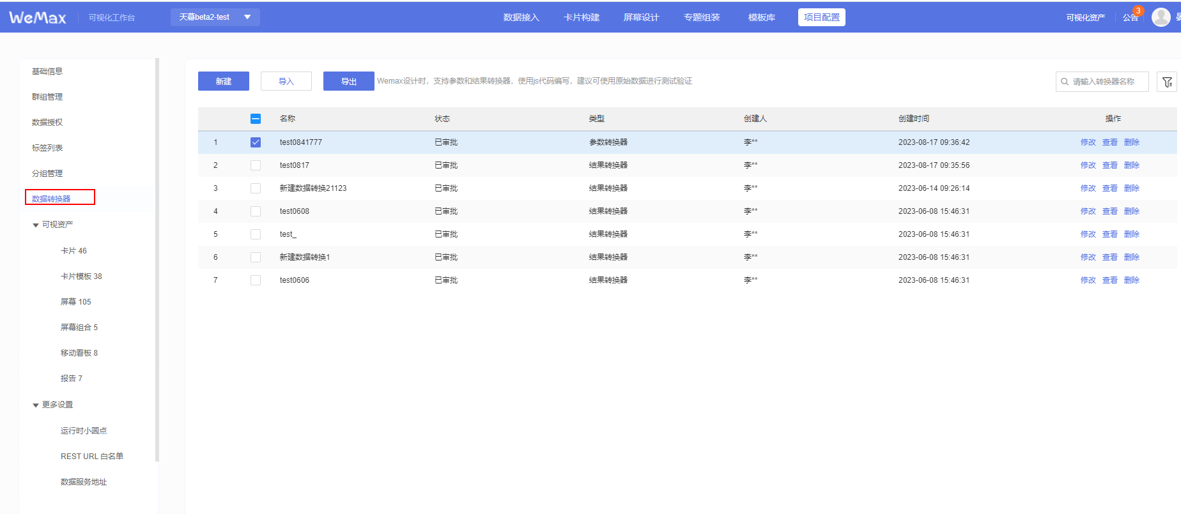Click the 名称 column header
Screen dimensions: 1181x514
[x=288, y=119]
